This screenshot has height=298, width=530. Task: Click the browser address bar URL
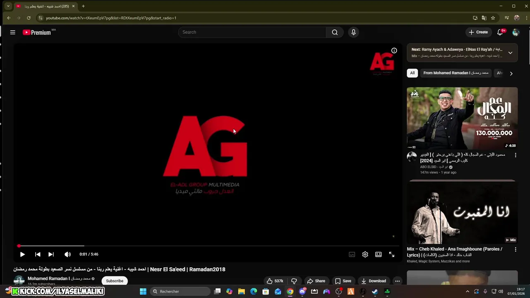click(x=111, y=18)
